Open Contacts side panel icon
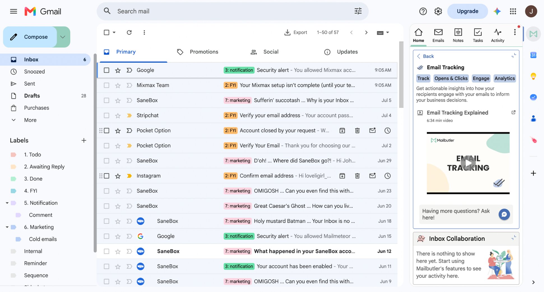 [x=533, y=119]
